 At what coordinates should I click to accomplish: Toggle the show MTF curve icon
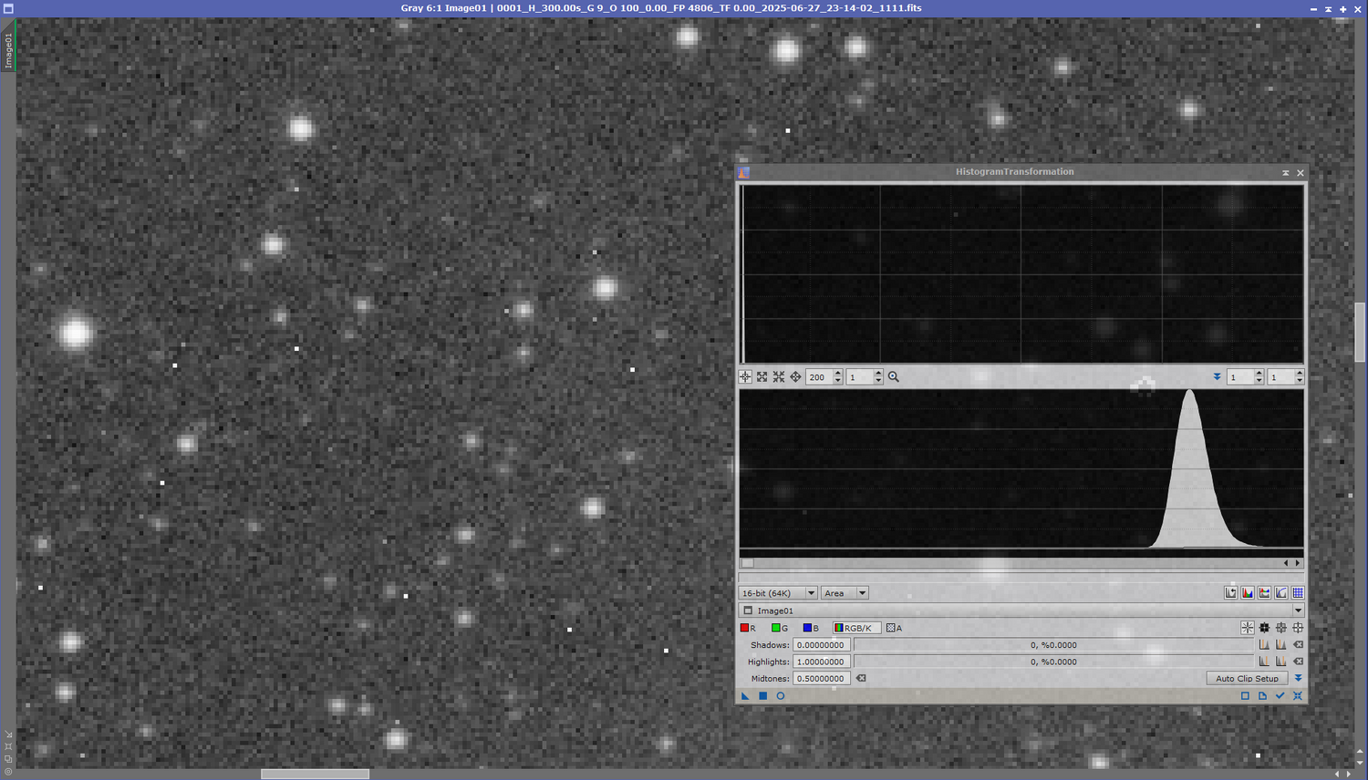[x=1281, y=593]
